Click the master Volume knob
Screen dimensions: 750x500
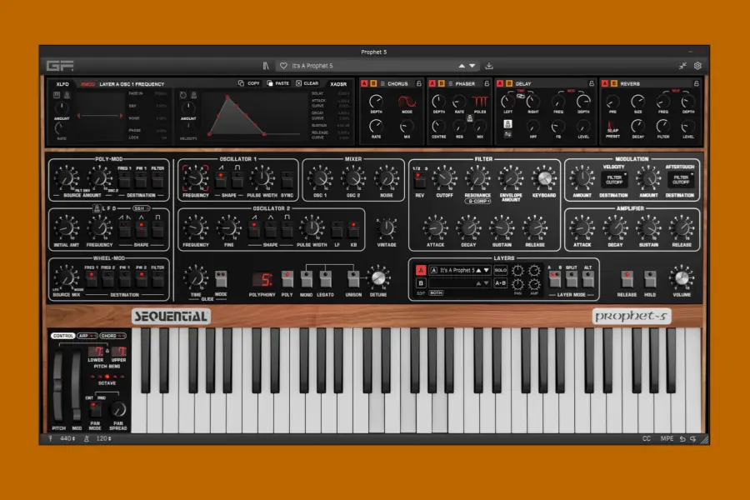682,277
